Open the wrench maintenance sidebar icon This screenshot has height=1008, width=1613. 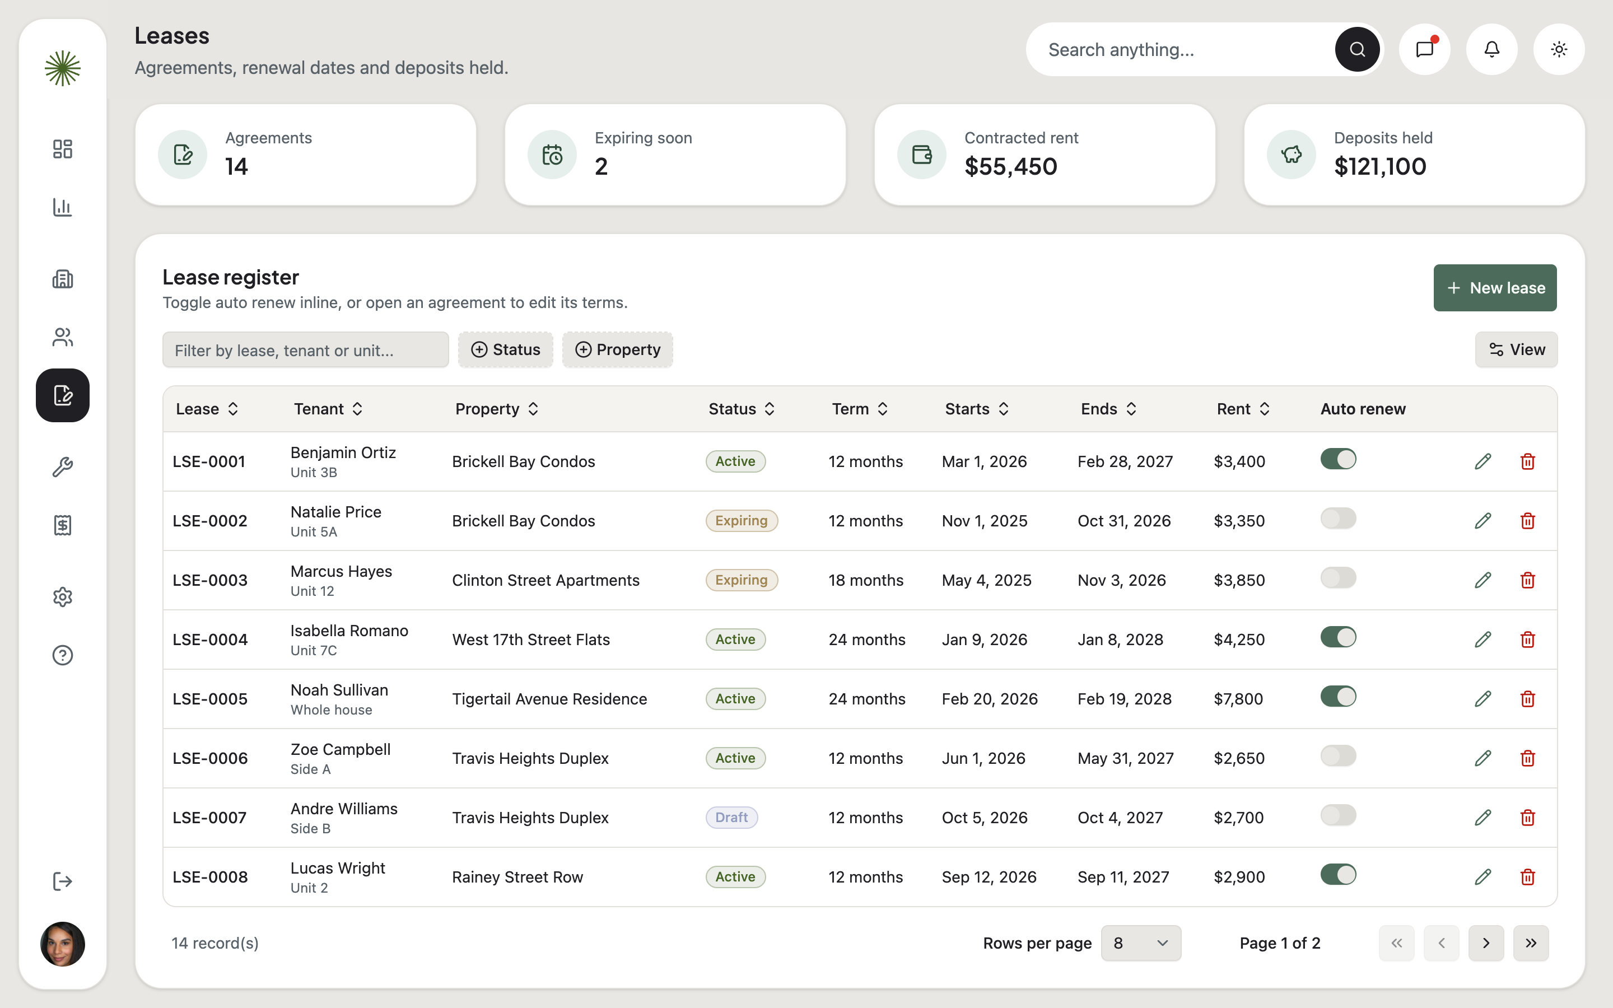pos(63,466)
